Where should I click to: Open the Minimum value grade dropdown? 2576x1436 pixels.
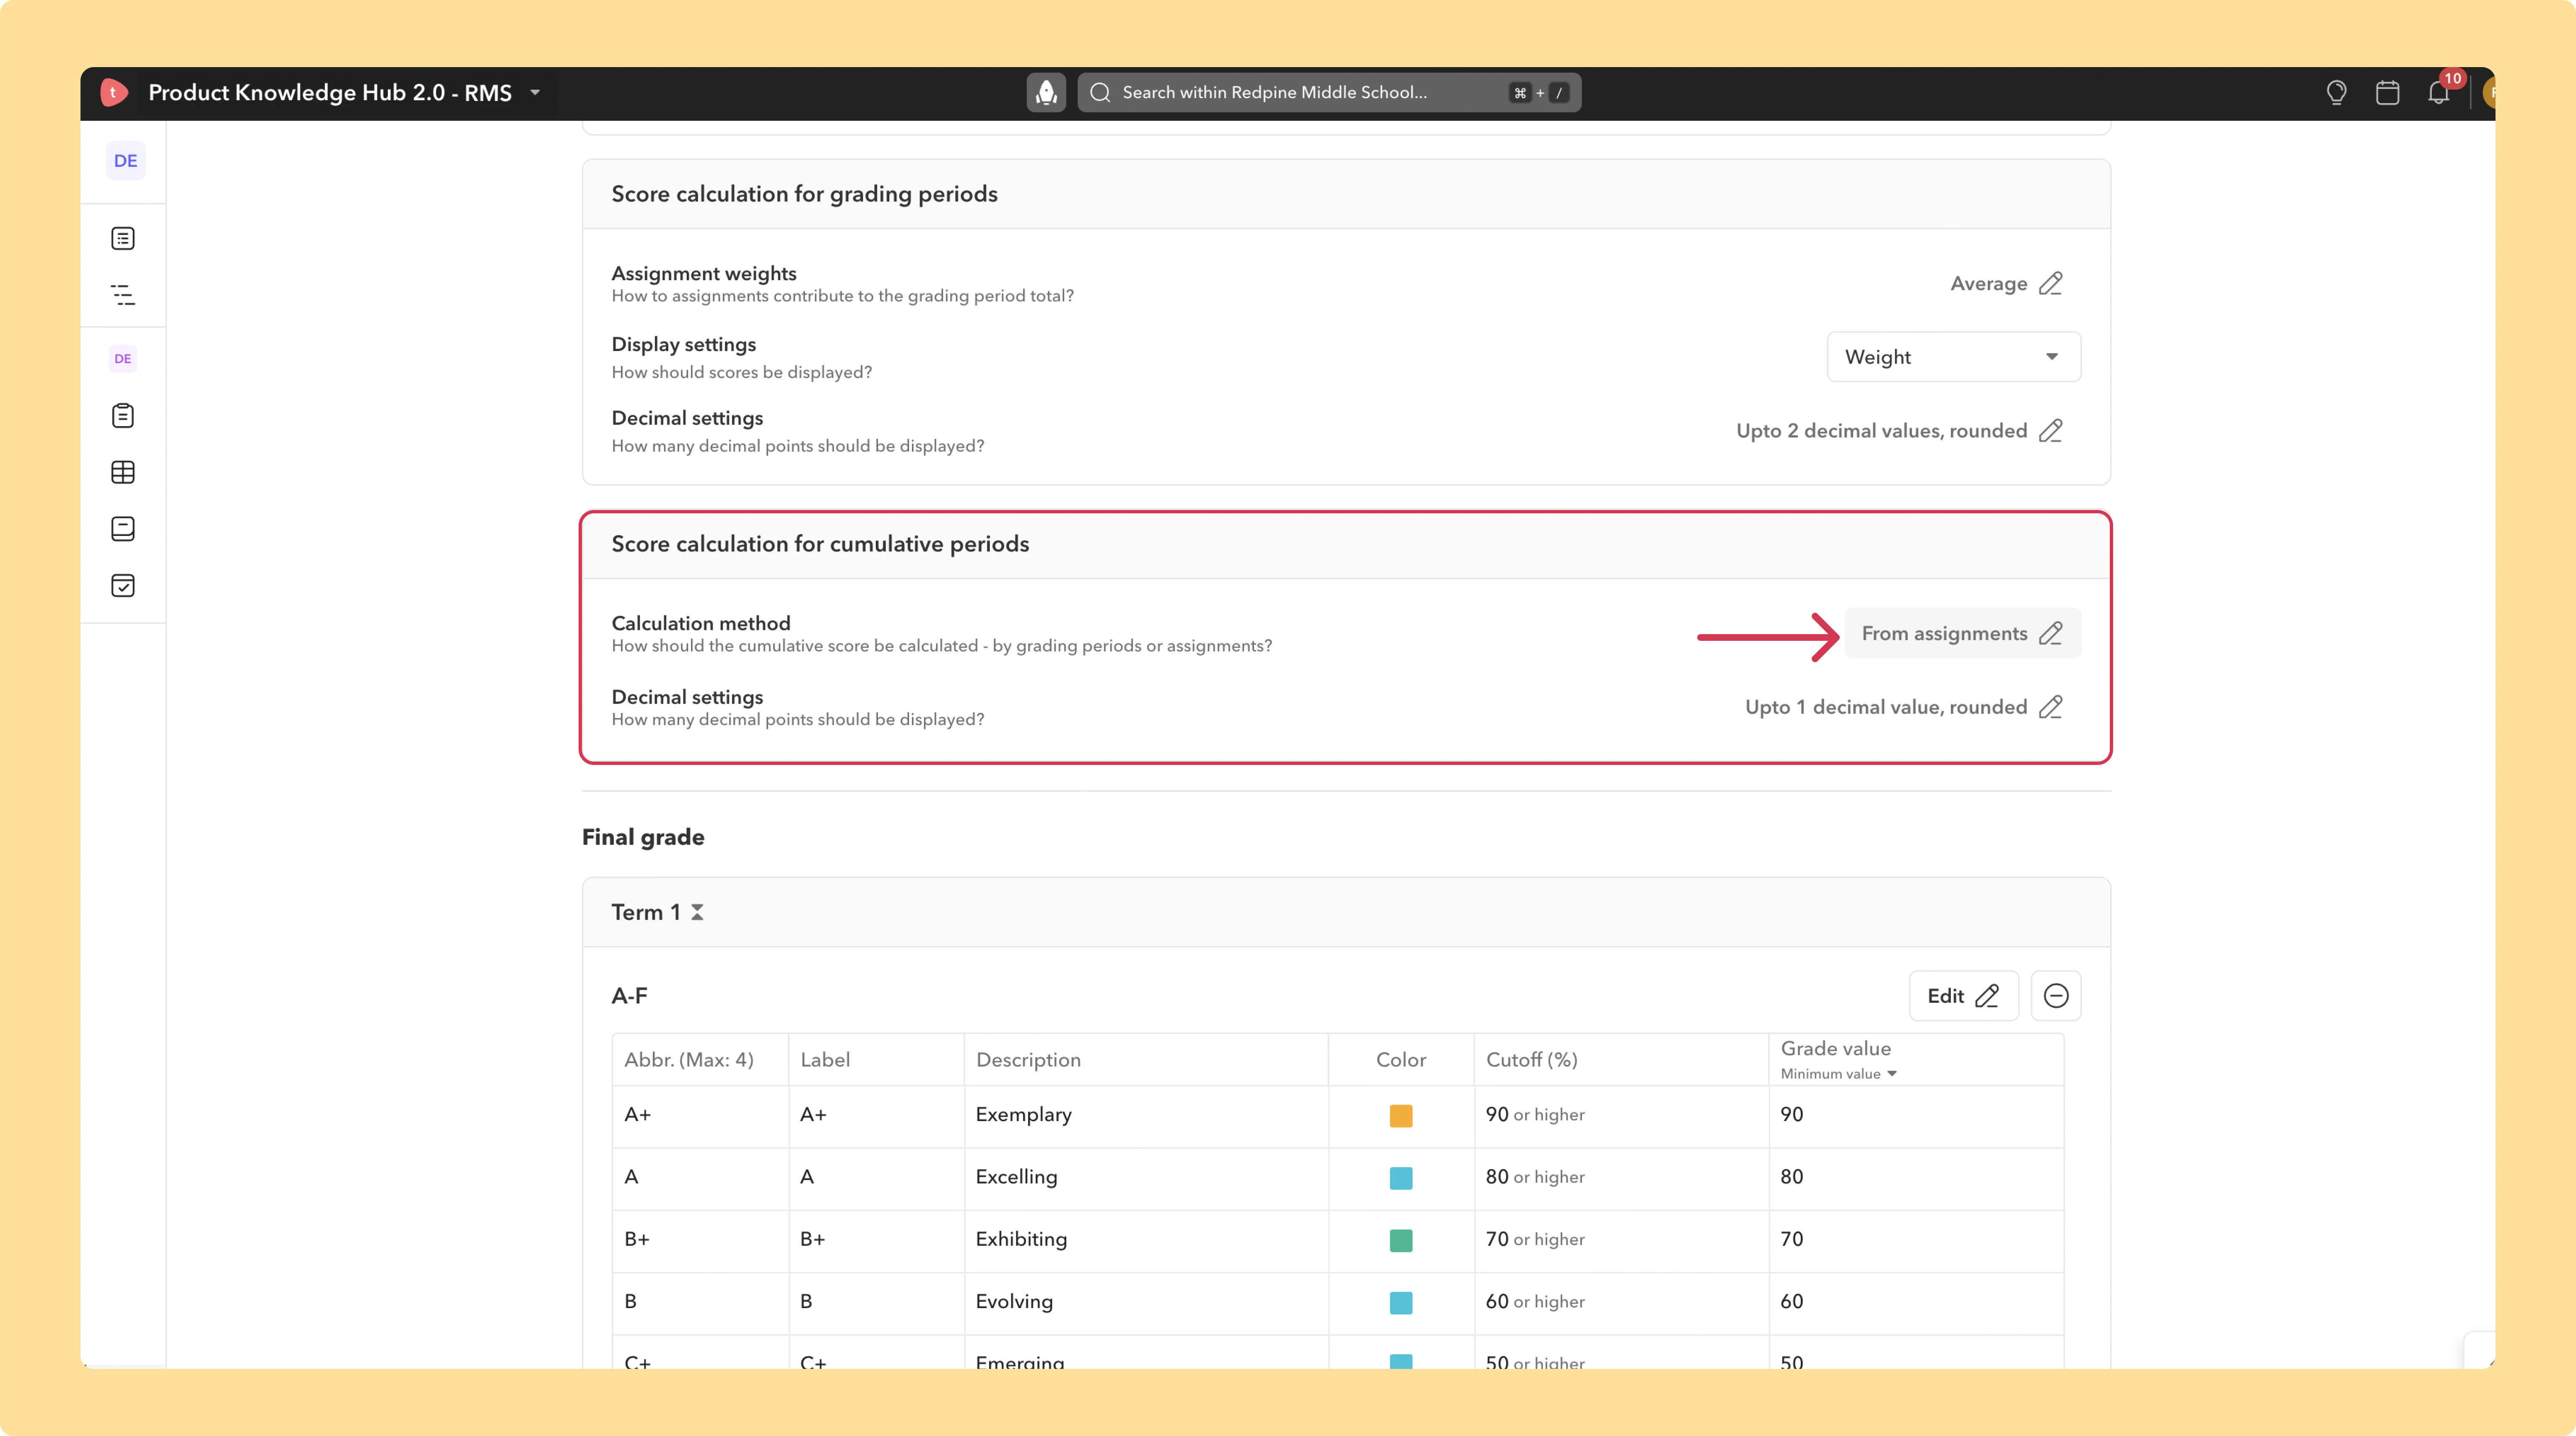click(1838, 1074)
